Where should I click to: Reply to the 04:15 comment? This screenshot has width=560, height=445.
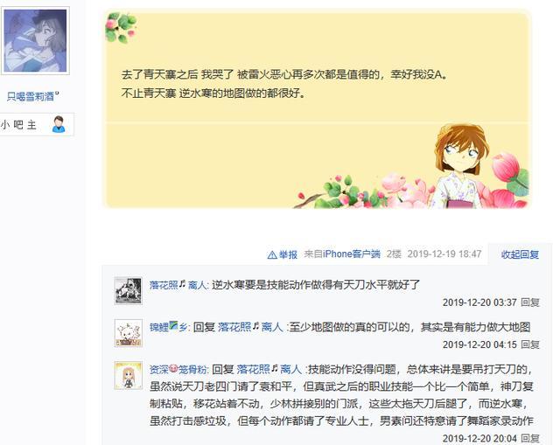coord(530,344)
